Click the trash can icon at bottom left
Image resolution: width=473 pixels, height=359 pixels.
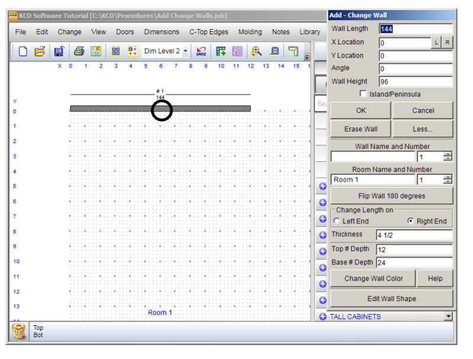coord(19,331)
